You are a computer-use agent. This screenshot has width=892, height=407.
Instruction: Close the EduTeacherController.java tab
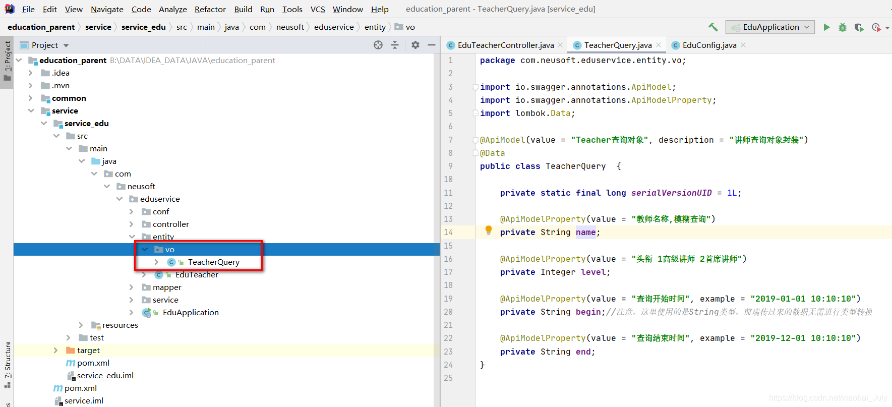[x=560, y=45]
